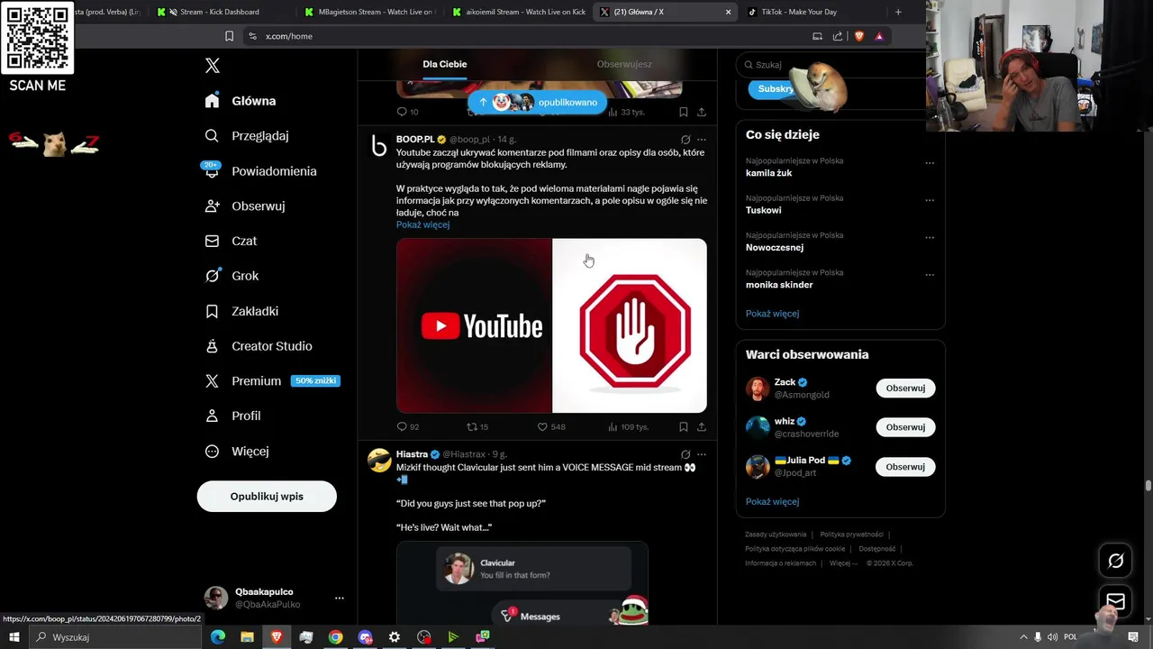Open Powiadomienia notifications
Screen dimensions: 1153x649
click(x=260, y=171)
